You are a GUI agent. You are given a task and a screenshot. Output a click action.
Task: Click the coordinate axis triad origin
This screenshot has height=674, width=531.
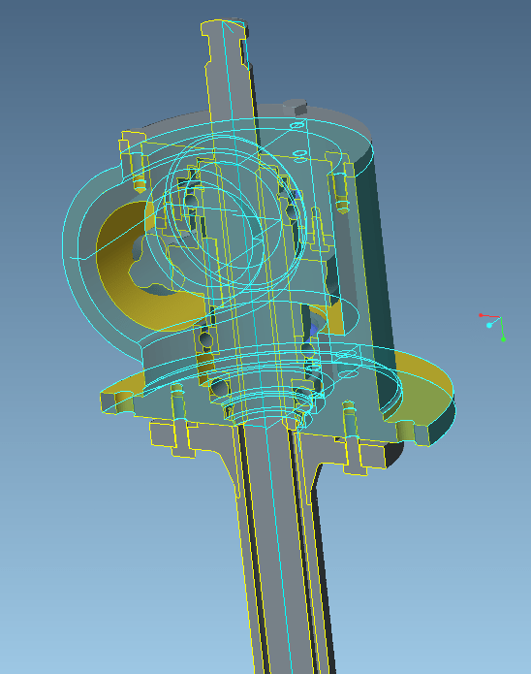click(x=500, y=318)
